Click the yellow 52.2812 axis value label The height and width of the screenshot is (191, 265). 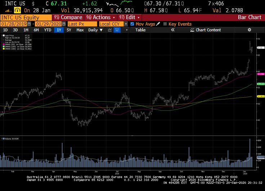tap(261, 96)
